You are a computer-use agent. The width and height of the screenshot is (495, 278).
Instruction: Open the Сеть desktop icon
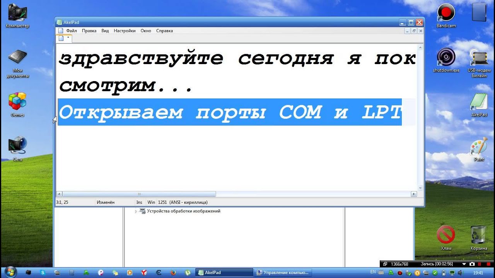[x=17, y=149]
